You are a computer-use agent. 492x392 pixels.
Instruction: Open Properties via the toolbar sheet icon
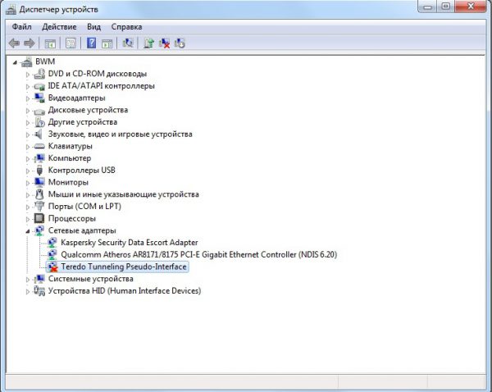pos(71,43)
